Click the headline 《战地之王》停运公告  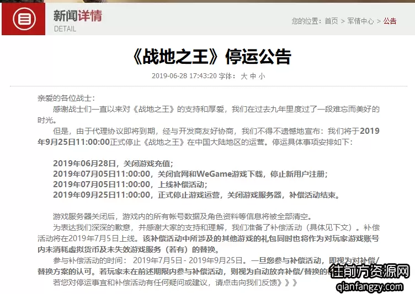click(212, 57)
